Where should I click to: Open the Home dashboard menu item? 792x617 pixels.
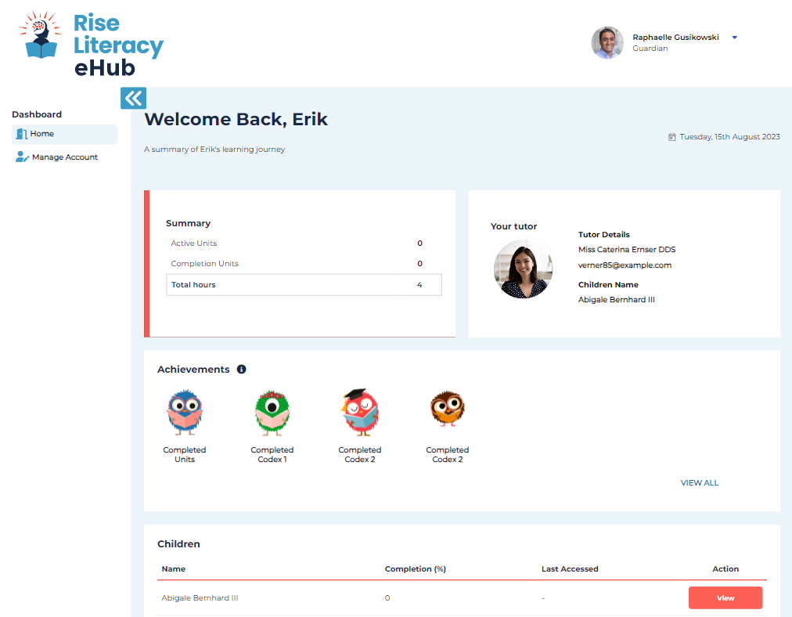click(64, 134)
